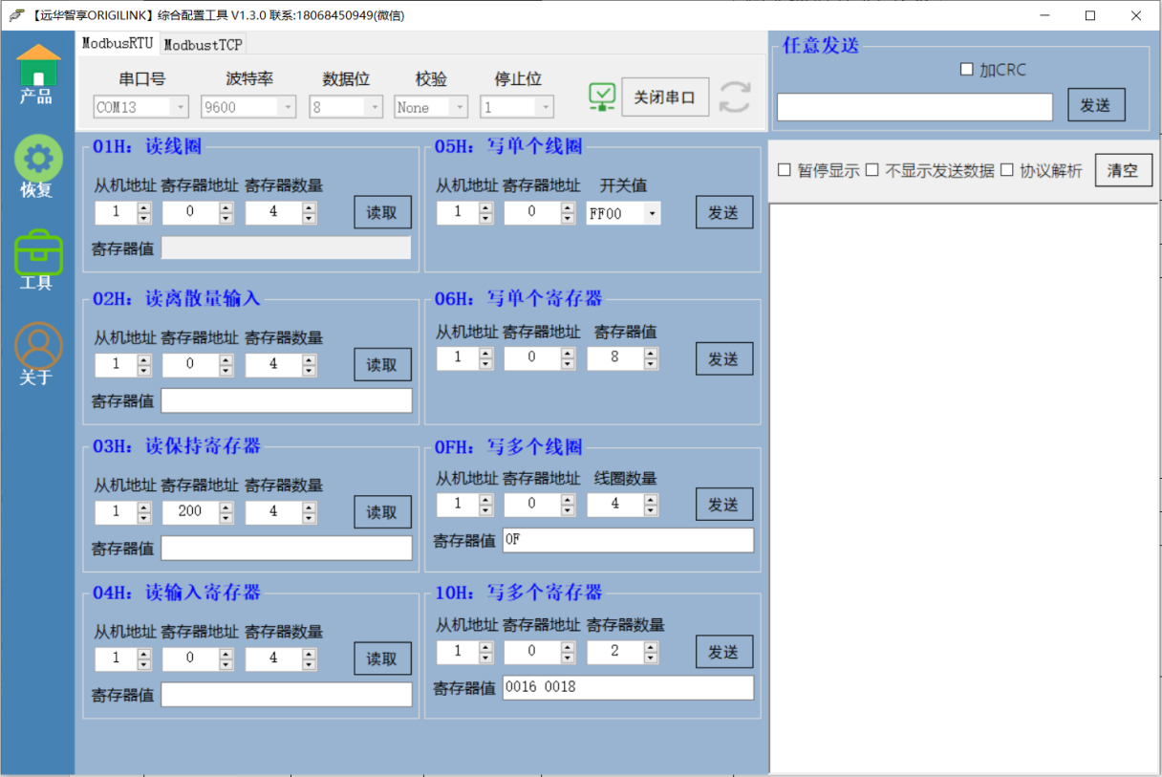The width and height of the screenshot is (1162, 777).
Task: Toggle the 暂停显示 checkbox
Action: pos(785,170)
